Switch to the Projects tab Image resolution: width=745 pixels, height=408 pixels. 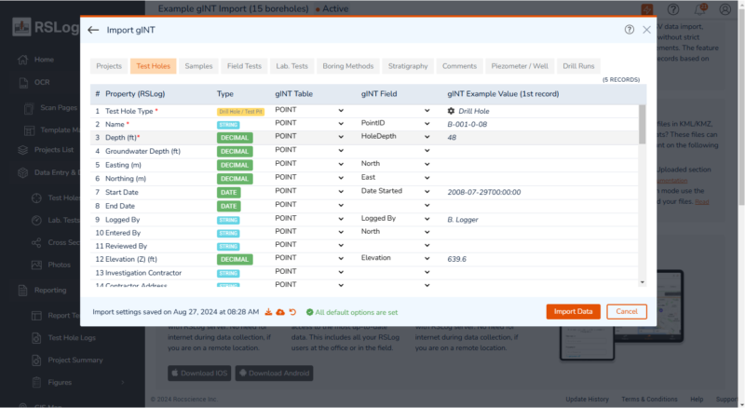click(x=109, y=66)
